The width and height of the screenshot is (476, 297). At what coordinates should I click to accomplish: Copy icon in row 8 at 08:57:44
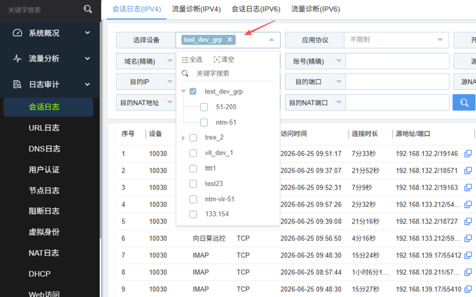tap(468, 272)
